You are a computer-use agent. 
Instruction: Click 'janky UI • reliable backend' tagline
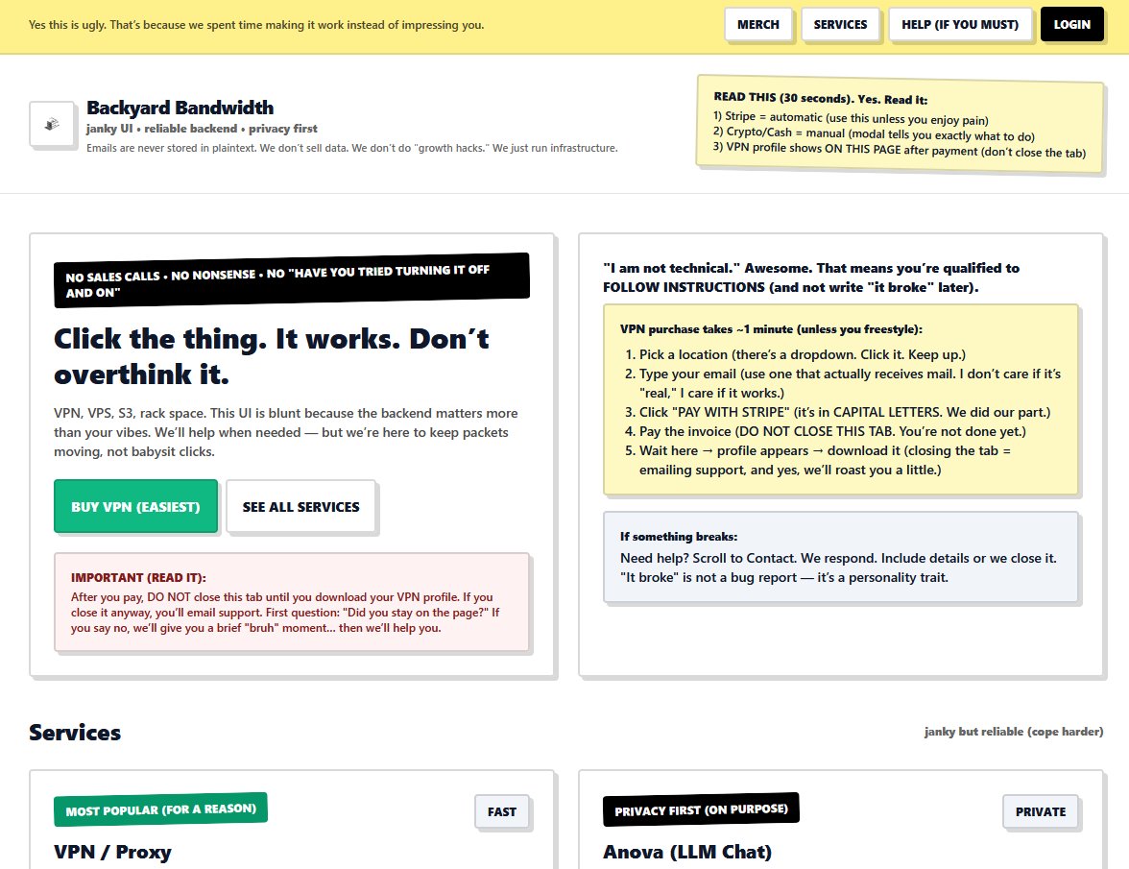pos(202,128)
